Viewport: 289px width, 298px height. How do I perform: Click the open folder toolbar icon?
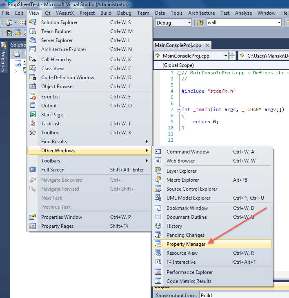pos(18,33)
